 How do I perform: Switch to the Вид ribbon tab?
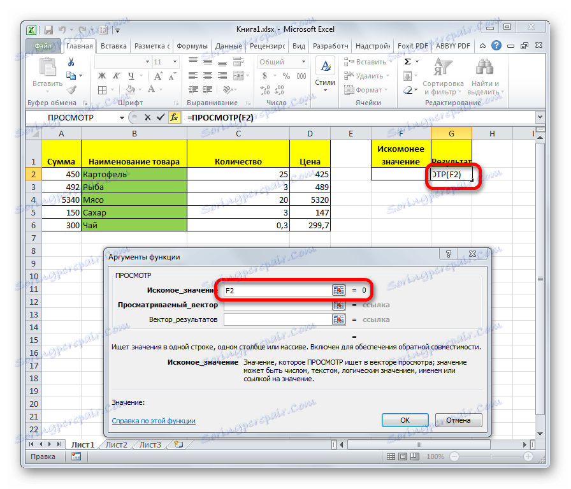coord(299,46)
